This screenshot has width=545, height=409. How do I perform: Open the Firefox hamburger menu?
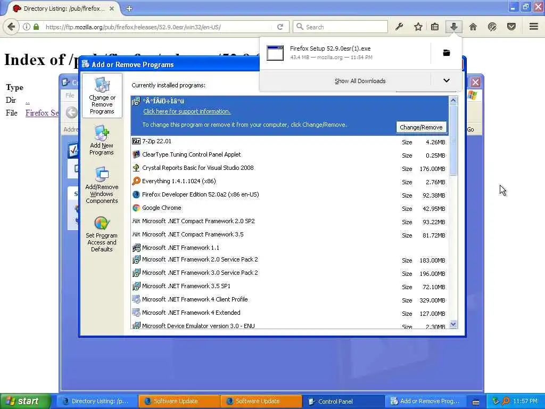(534, 27)
